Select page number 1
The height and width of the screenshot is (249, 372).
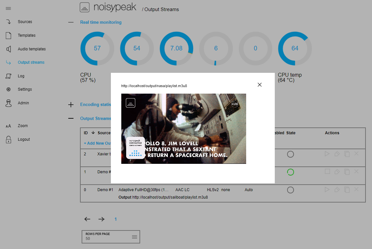pyautogui.click(x=115, y=219)
